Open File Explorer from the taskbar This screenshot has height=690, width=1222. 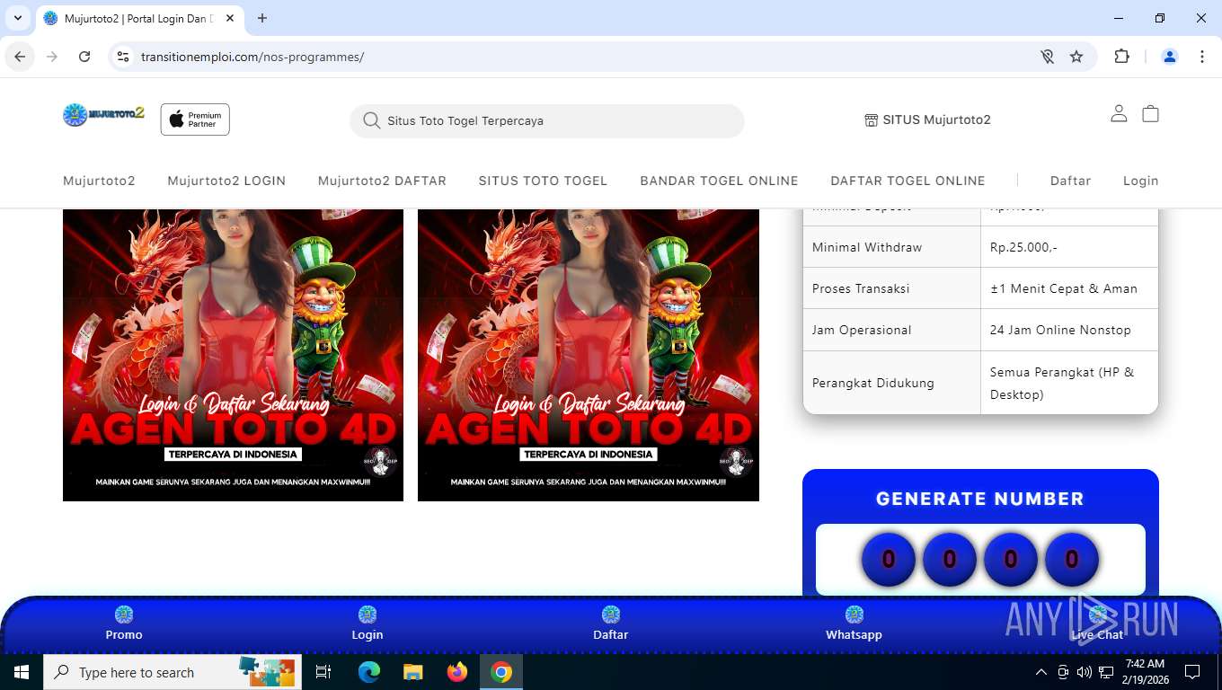pos(412,672)
